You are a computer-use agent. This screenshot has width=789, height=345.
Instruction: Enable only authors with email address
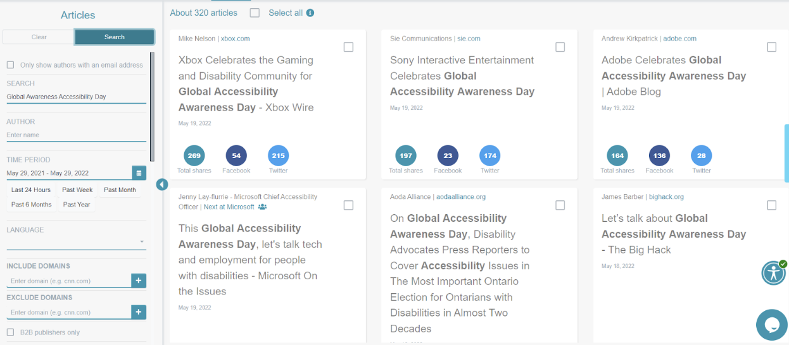tap(10, 65)
